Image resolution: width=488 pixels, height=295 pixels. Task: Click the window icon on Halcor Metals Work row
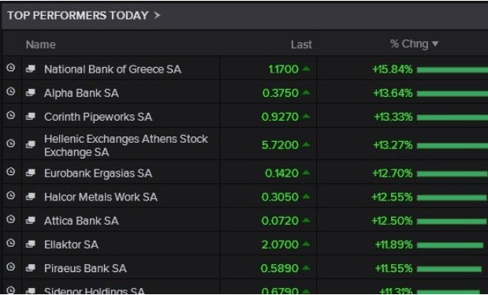coord(31,196)
